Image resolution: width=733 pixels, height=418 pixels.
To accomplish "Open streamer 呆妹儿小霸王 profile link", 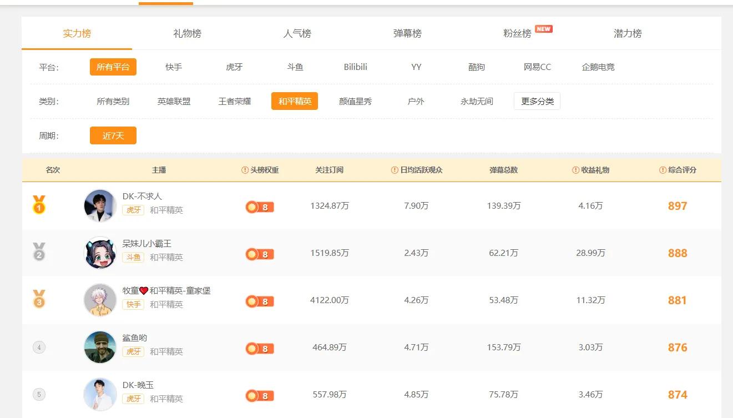I will tap(146, 244).
